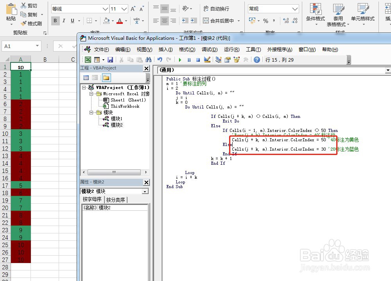Select ThisWorkbook in the project tree
The height and width of the screenshot is (281, 391).
click(125, 106)
